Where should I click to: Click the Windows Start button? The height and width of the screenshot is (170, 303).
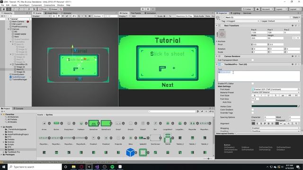(4, 167)
